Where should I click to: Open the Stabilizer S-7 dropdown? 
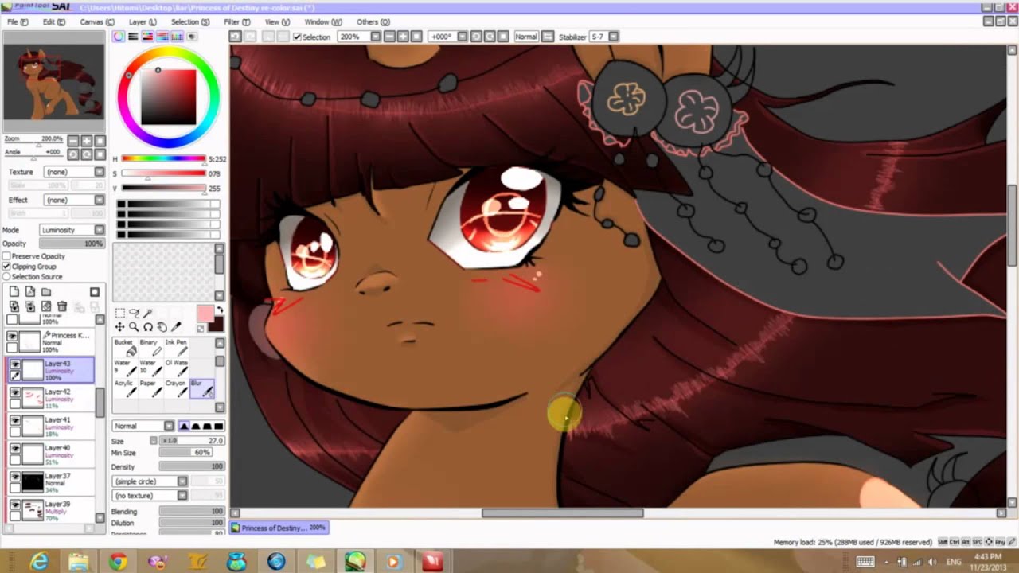coord(604,37)
